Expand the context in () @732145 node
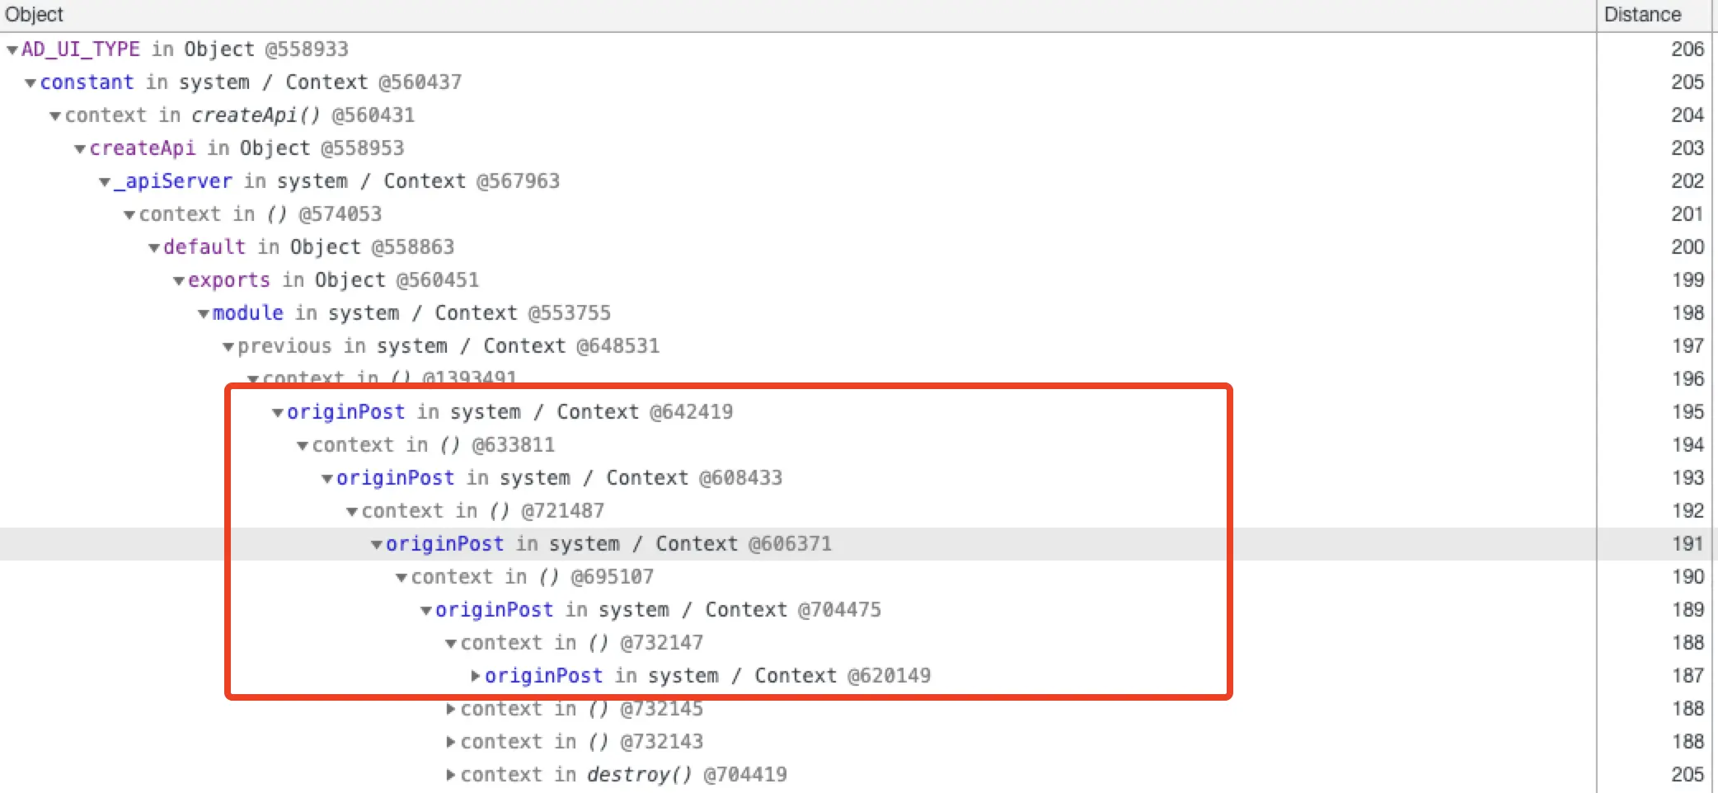The width and height of the screenshot is (1718, 793). (451, 709)
